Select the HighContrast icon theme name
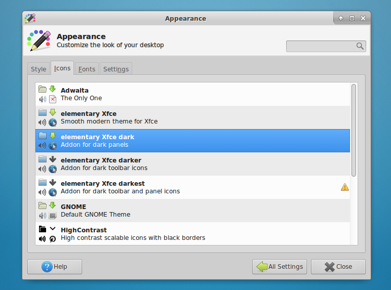 click(x=84, y=230)
